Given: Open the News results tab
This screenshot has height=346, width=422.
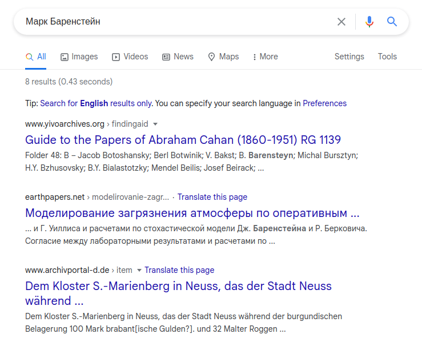Looking at the screenshot, I should [178, 57].
